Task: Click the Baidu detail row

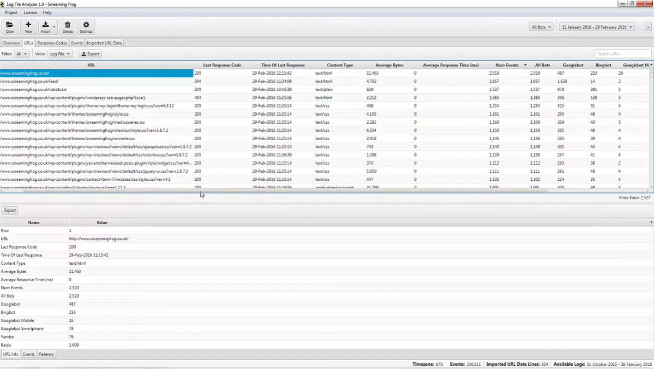Action: tap(327, 345)
